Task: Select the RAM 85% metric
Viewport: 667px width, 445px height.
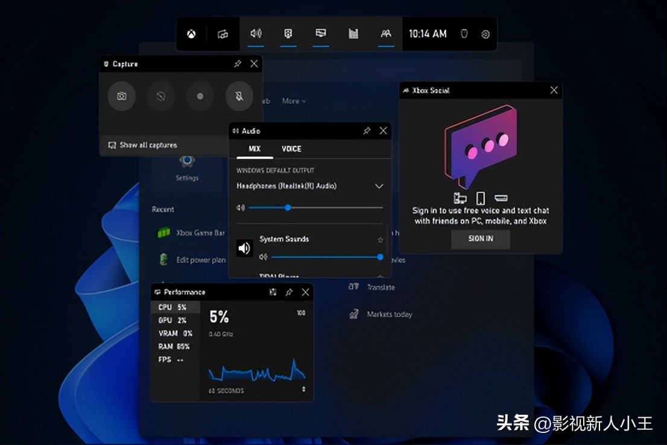Action: [175, 347]
